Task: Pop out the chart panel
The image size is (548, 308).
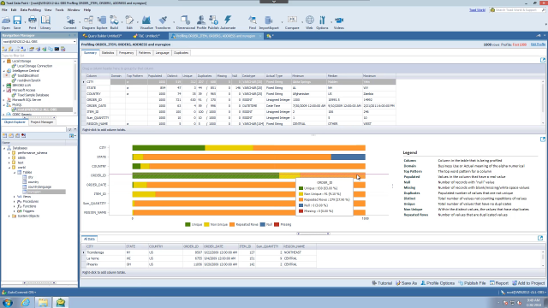Action: [543, 139]
